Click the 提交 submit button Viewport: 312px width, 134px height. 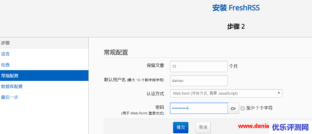pos(181,127)
